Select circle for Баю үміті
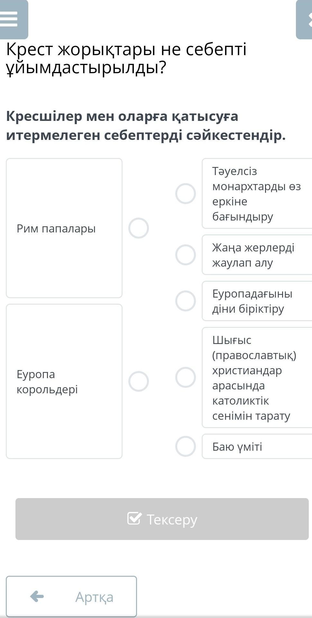Screen dimensions: 312x618 tap(186, 446)
